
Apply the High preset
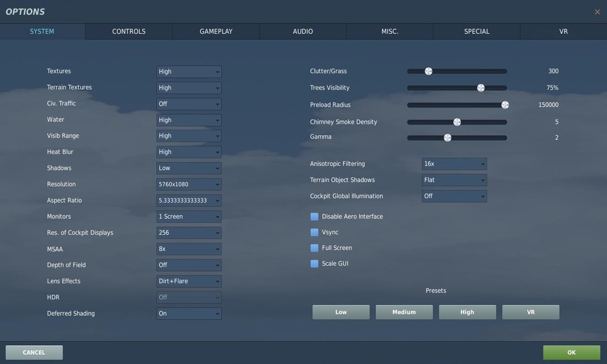467,312
